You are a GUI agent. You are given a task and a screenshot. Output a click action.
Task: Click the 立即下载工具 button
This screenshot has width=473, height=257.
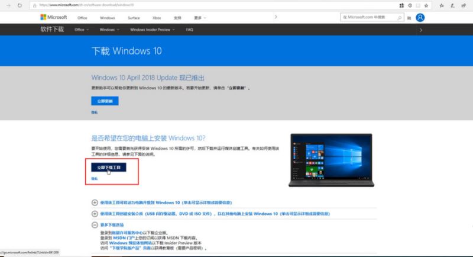click(x=109, y=168)
